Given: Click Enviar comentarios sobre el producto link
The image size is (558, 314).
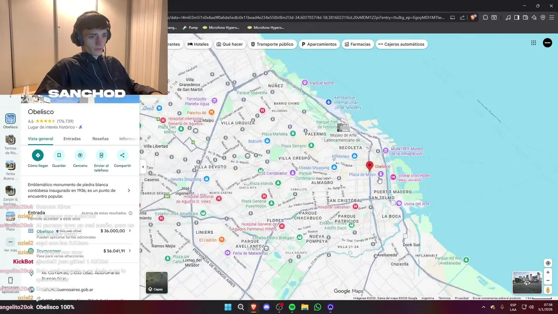Looking at the screenshot, I should tap(497, 298).
